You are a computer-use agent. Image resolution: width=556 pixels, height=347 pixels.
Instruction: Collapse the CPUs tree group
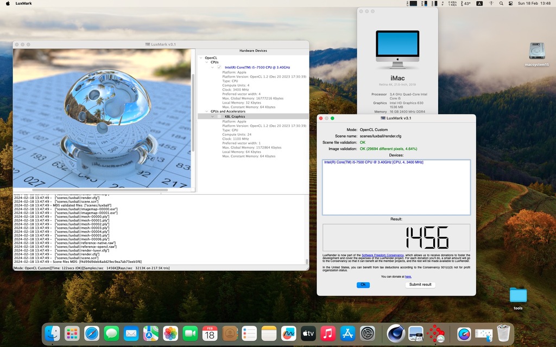tap(207, 62)
